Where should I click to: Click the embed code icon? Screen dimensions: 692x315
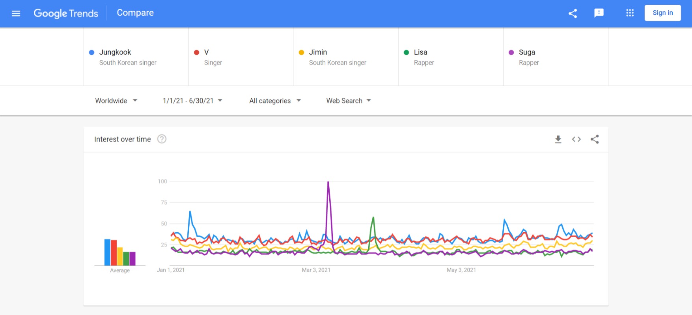[576, 139]
